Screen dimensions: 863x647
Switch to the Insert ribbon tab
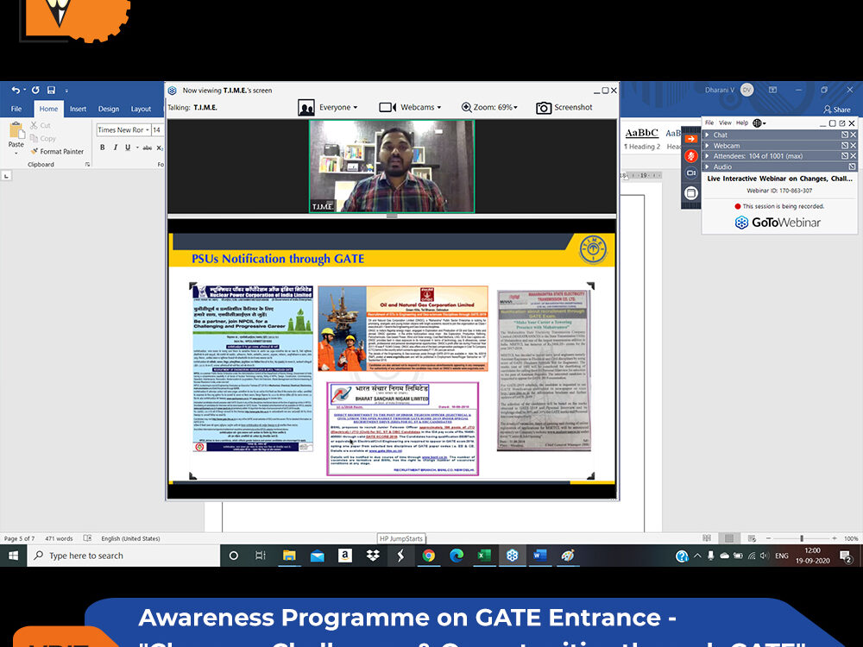[x=78, y=109]
